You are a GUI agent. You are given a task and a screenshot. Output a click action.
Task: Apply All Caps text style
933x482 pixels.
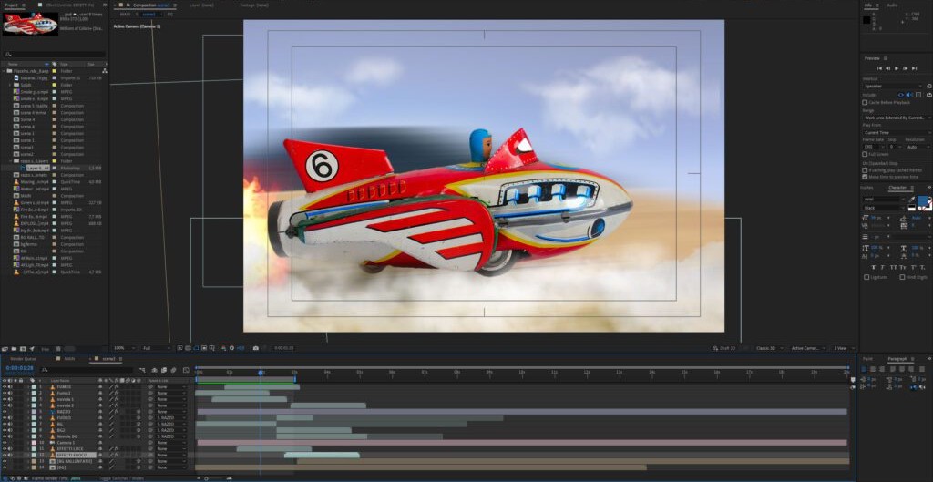(x=893, y=267)
